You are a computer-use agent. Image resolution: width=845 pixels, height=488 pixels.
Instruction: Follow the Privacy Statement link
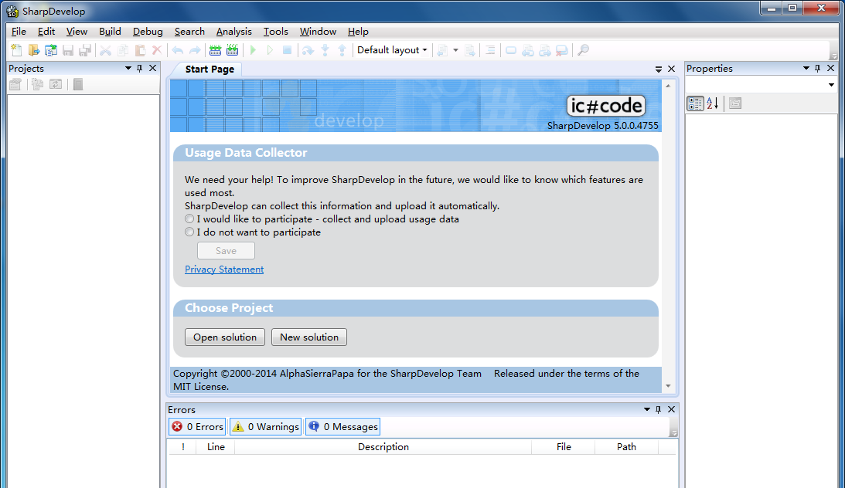[x=224, y=269]
